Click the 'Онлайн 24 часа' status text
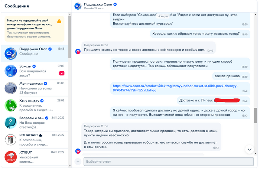Image resolution: width=260 pixels, height=169 pixels. click(94, 9)
